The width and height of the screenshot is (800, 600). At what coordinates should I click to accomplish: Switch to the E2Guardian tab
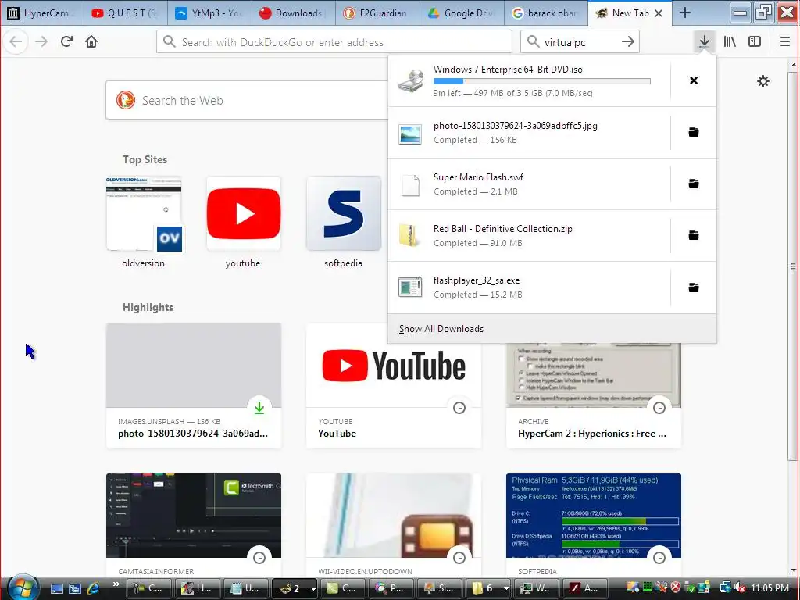tap(377, 12)
